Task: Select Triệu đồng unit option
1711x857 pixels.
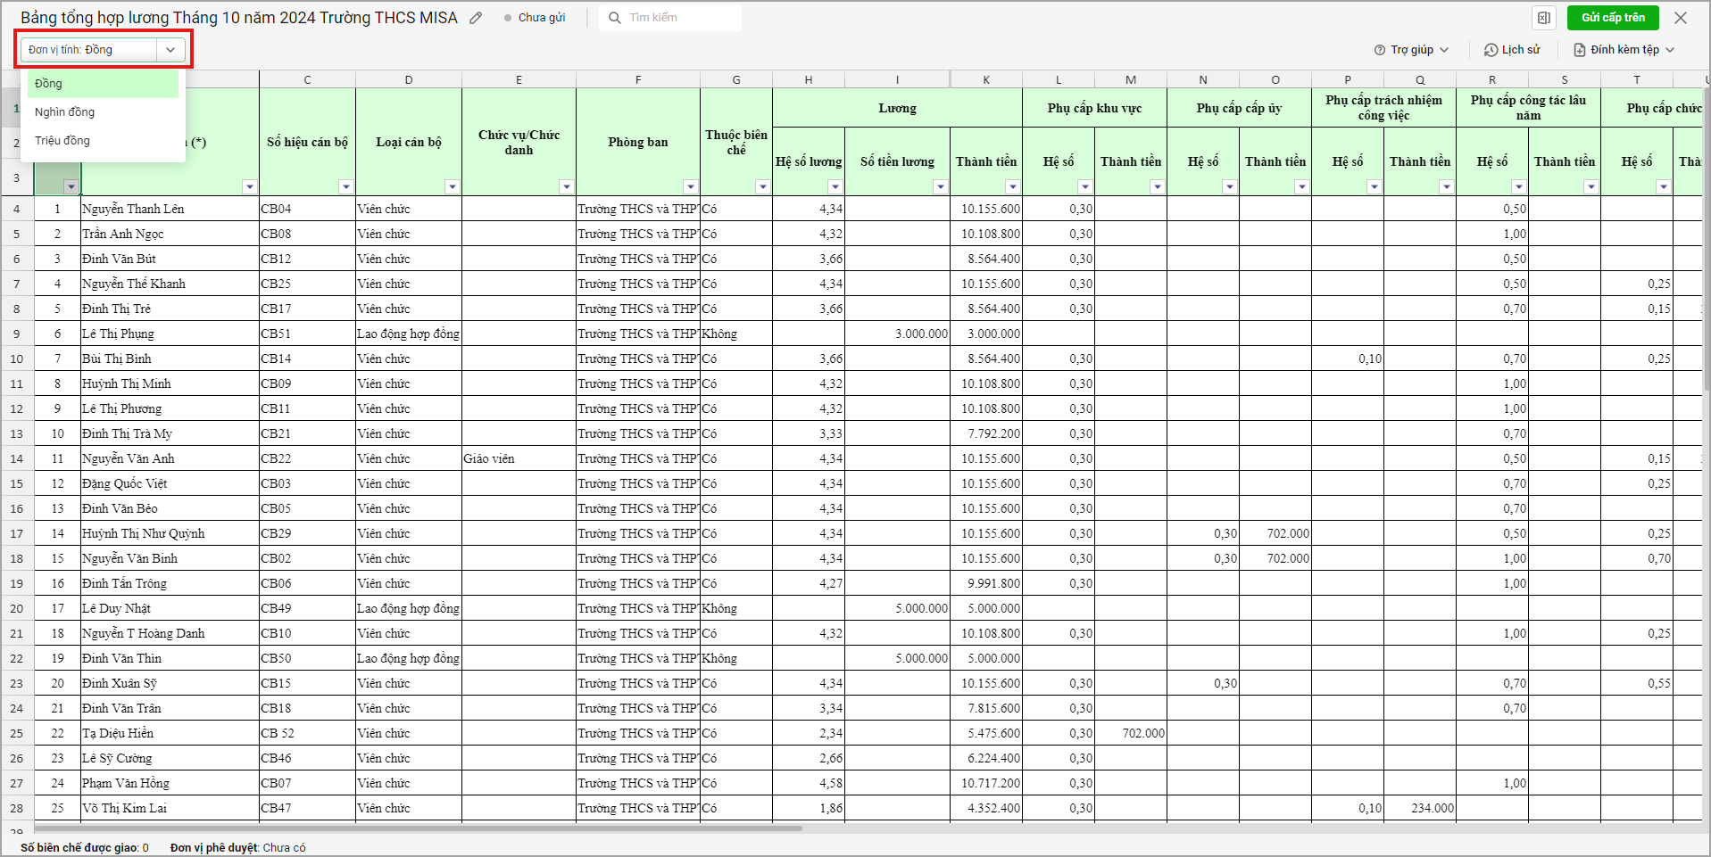Action: click(62, 141)
